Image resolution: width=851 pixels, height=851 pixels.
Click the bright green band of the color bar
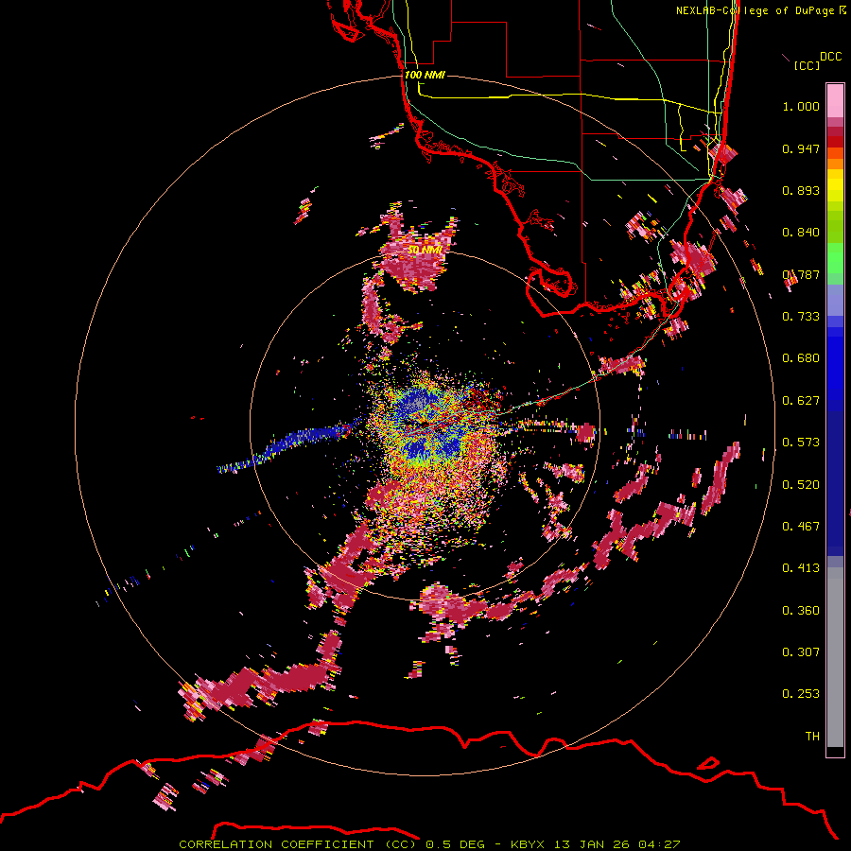click(835, 259)
